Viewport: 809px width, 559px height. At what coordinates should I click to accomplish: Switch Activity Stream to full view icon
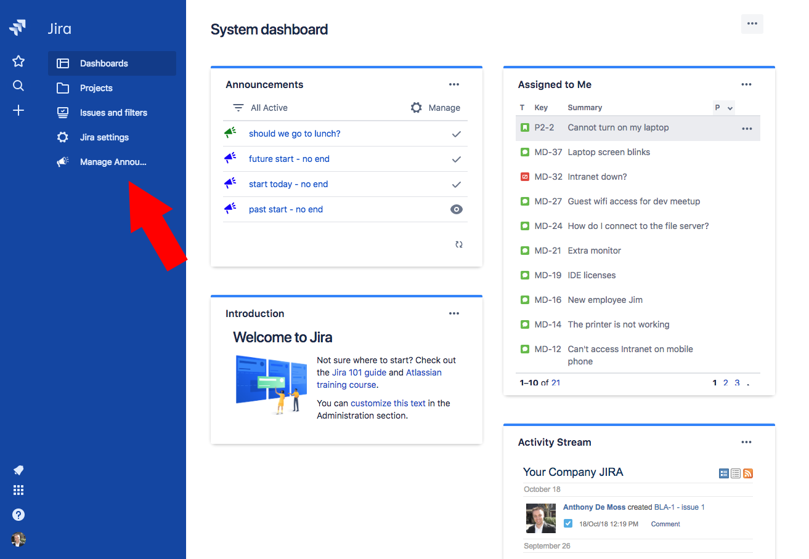point(724,473)
